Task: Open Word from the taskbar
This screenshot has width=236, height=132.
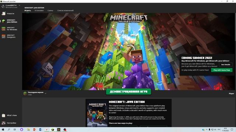Action: point(40,129)
